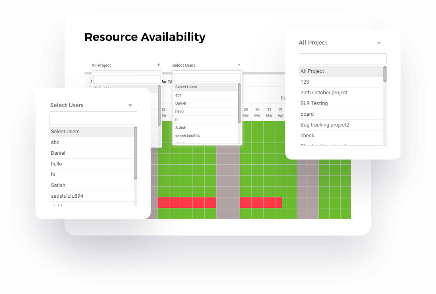436x294 pixels.
Task: Click the '29 Mar' date column header
Action: coord(246,113)
